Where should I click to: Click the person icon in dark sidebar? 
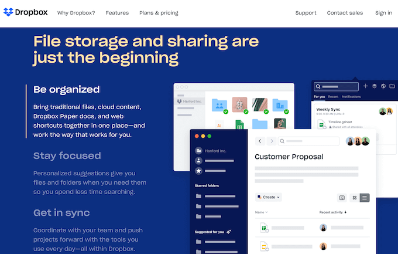point(198,161)
